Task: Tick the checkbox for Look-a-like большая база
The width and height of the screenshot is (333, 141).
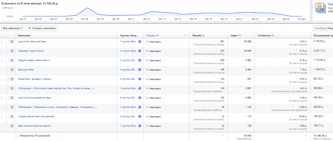Action: (2, 41)
